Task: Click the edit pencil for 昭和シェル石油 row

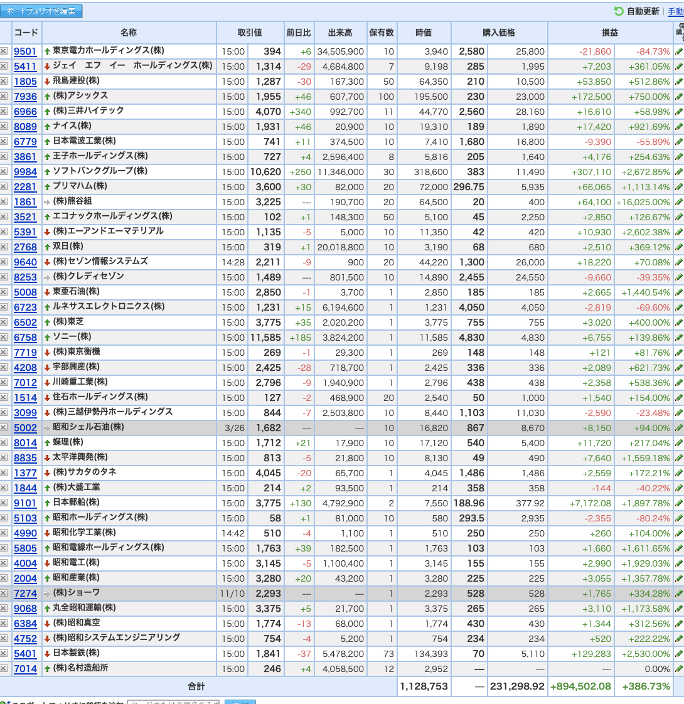Action: click(678, 428)
